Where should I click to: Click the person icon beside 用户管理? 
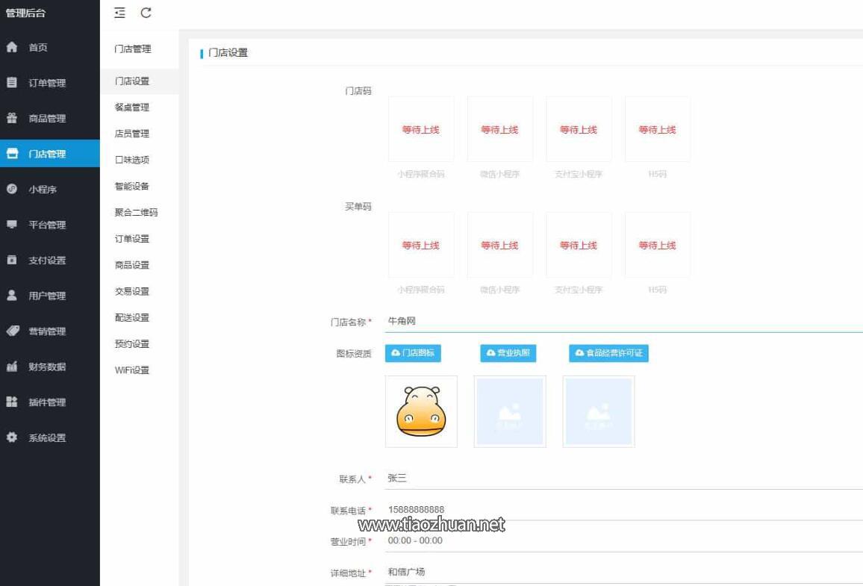pos(12,296)
